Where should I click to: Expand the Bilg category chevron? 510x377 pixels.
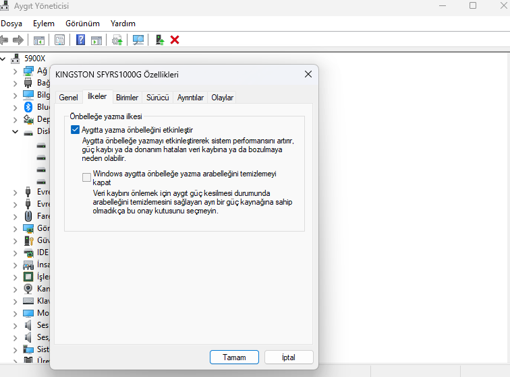pos(15,96)
